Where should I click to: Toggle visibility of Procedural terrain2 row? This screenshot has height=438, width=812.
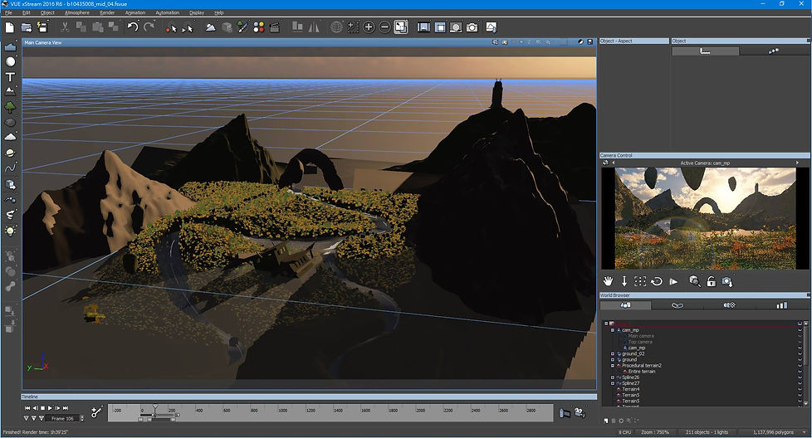click(800, 366)
